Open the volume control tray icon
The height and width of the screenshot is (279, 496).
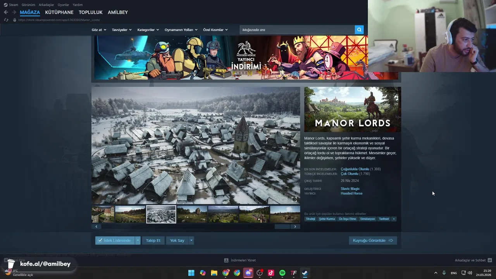[x=470, y=273]
